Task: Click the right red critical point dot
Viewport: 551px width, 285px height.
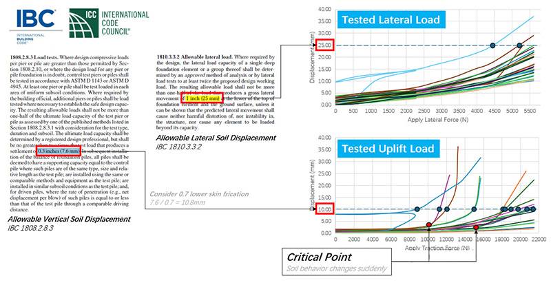Action: coord(476,227)
